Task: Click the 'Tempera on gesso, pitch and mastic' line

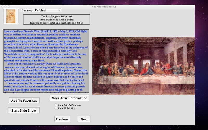Action: pyautogui.click(x=56, y=23)
